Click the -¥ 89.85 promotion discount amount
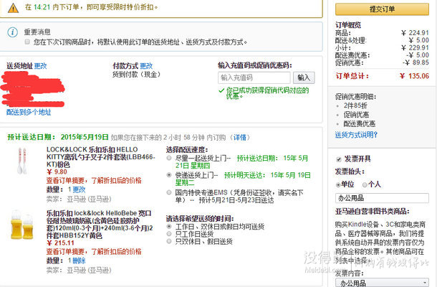The height and width of the screenshot is (287, 437). pos(416,62)
